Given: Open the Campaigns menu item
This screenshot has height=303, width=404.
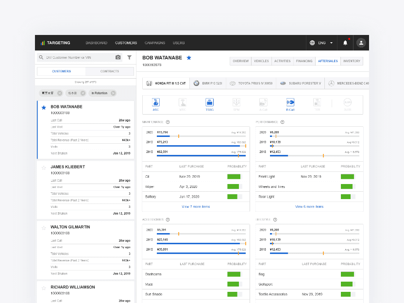Looking at the screenshot, I should click(x=155, y=43).
